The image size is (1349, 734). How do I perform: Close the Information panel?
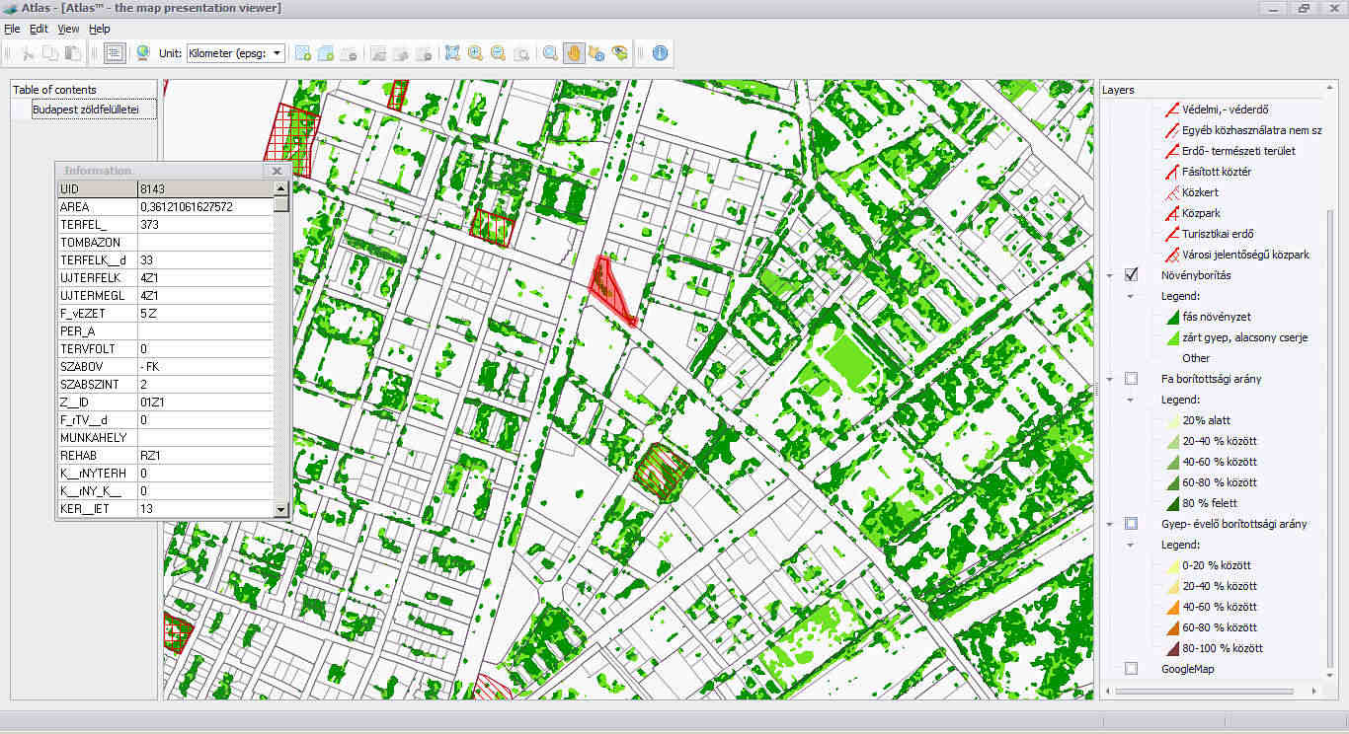point(278,171)
